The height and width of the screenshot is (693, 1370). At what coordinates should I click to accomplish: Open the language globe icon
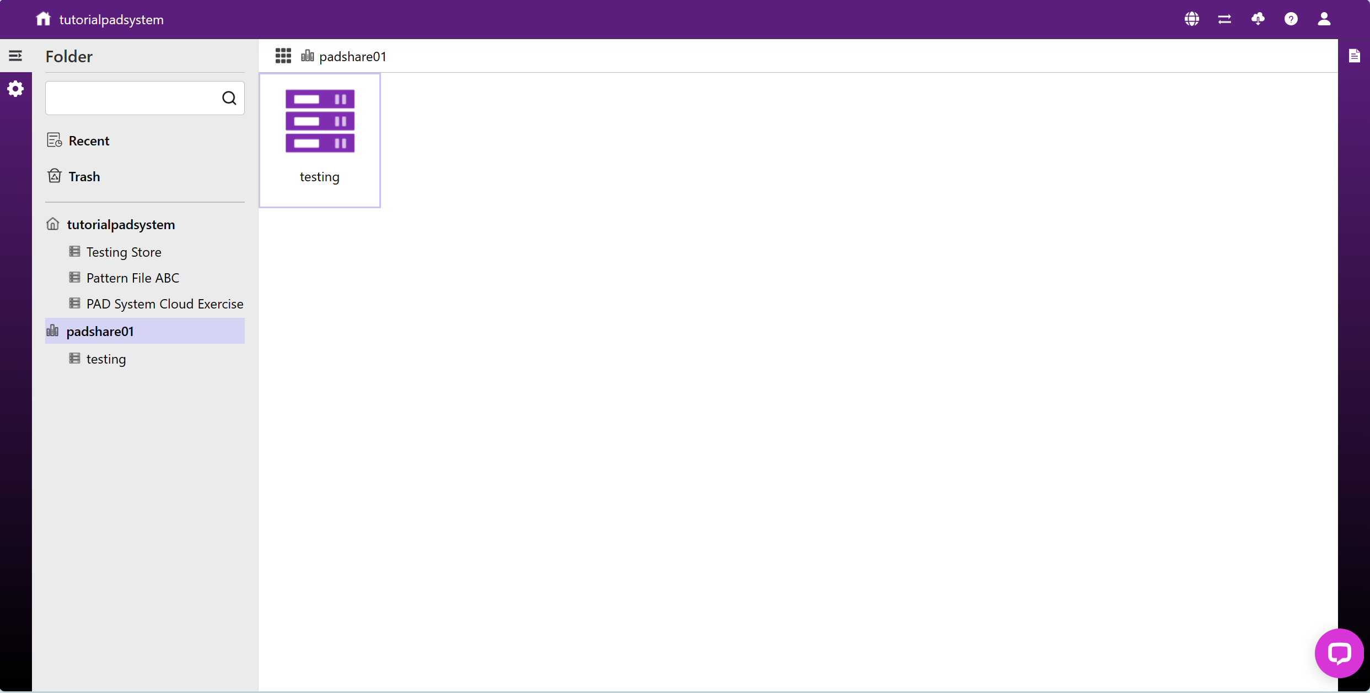tap(1191, 19)
